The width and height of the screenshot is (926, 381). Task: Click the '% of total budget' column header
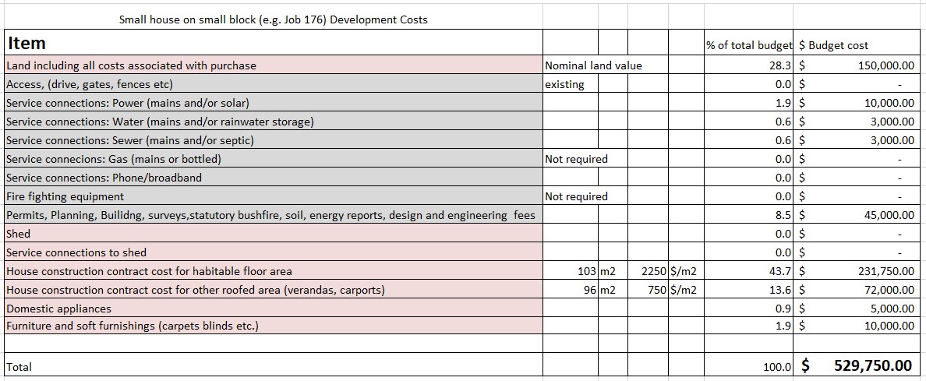coord(749,45)
